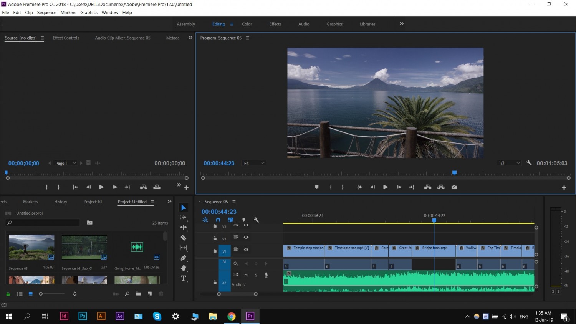This screenshot has width=576, height=324.
Task: Click the Add Marker button in Program Monitor
Action: 317,187
